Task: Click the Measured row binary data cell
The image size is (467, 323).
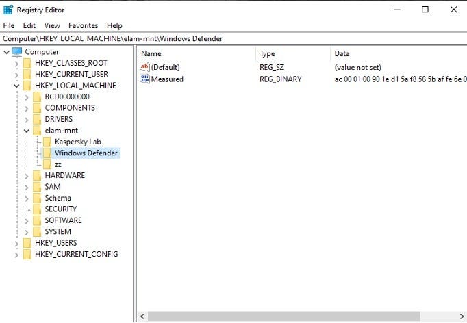Action: click(401, 79)
